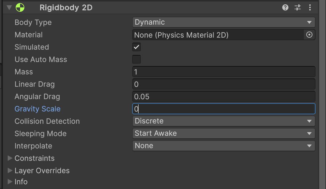
Task: Click the Material label
Action: tap(28, 35)
